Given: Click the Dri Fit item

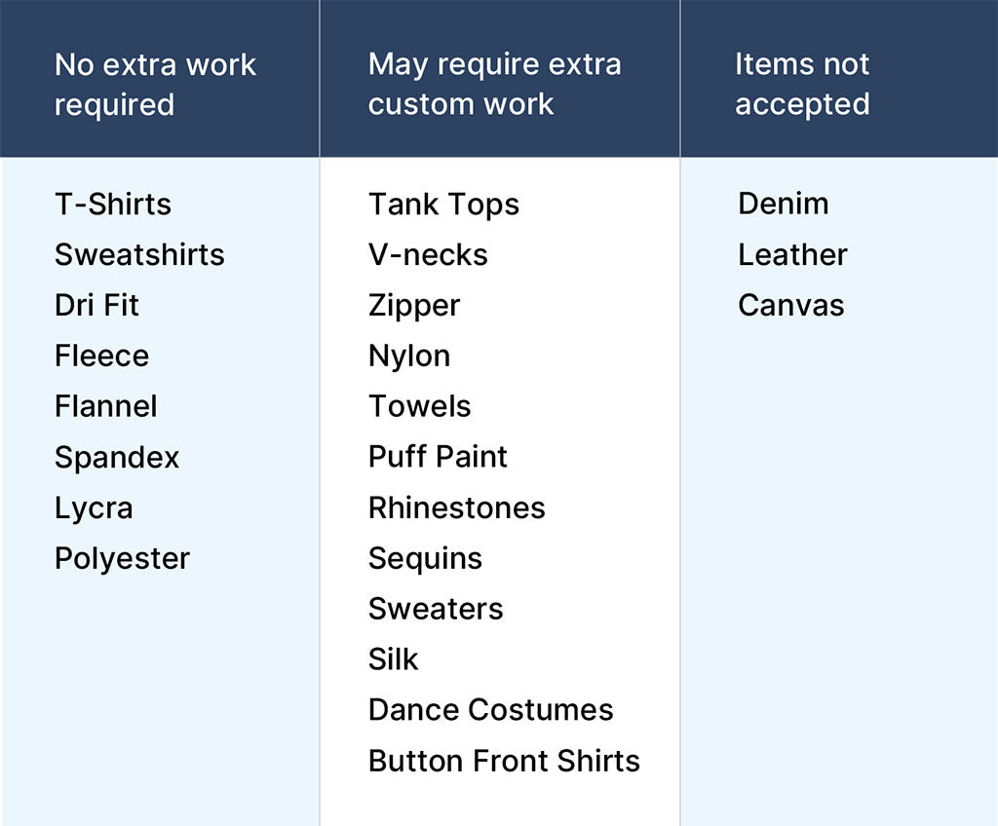Looking at the screenshot, I should tap(96, 306).
